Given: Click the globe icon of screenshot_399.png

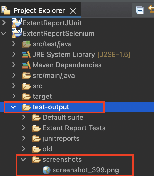Looking at the screenshot, I should (47, 170).
